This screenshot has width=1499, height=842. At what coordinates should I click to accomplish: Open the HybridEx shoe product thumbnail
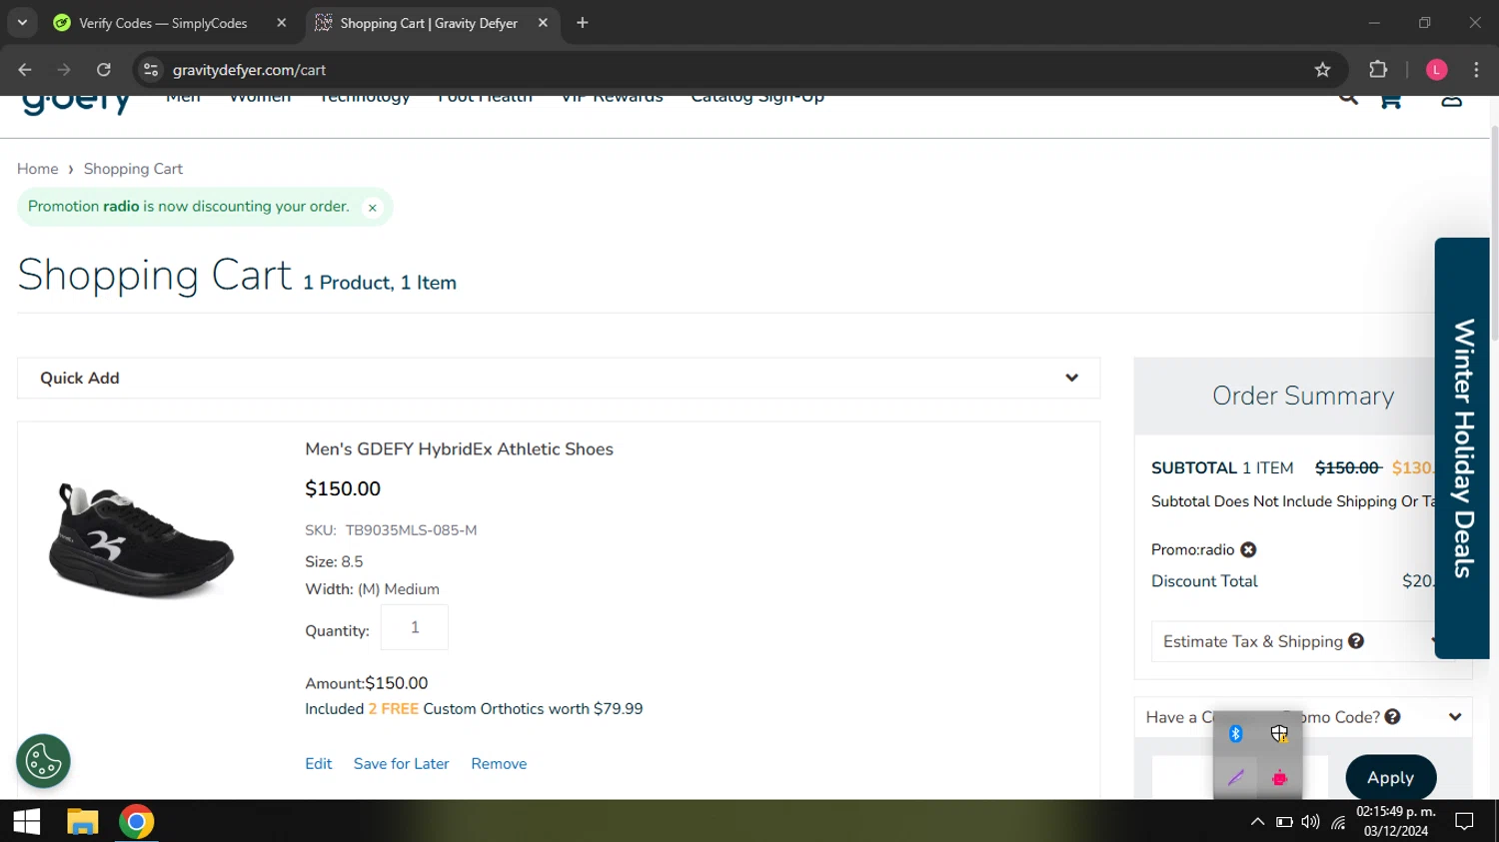(x=141, y=540)
